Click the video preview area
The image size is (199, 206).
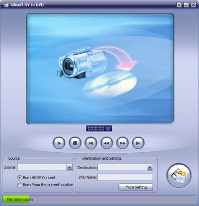(x=100, y=69)
